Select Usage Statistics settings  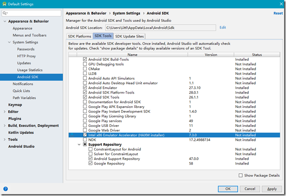pyautogui.click(x=30, y=70)
